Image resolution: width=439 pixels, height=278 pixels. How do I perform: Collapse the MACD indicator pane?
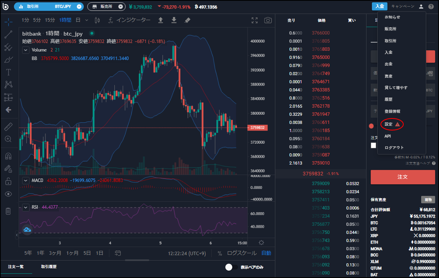pyautogui.click(x=26, y=180)
